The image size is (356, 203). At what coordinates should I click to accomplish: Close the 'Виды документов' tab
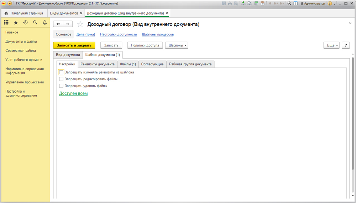81,13
